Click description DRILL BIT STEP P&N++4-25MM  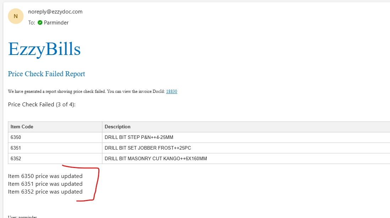(139, 138)
